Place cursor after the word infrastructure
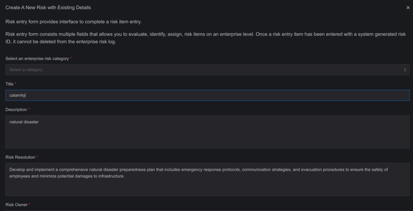The height and width of the screenshot is (211, 413). [125, 176]
